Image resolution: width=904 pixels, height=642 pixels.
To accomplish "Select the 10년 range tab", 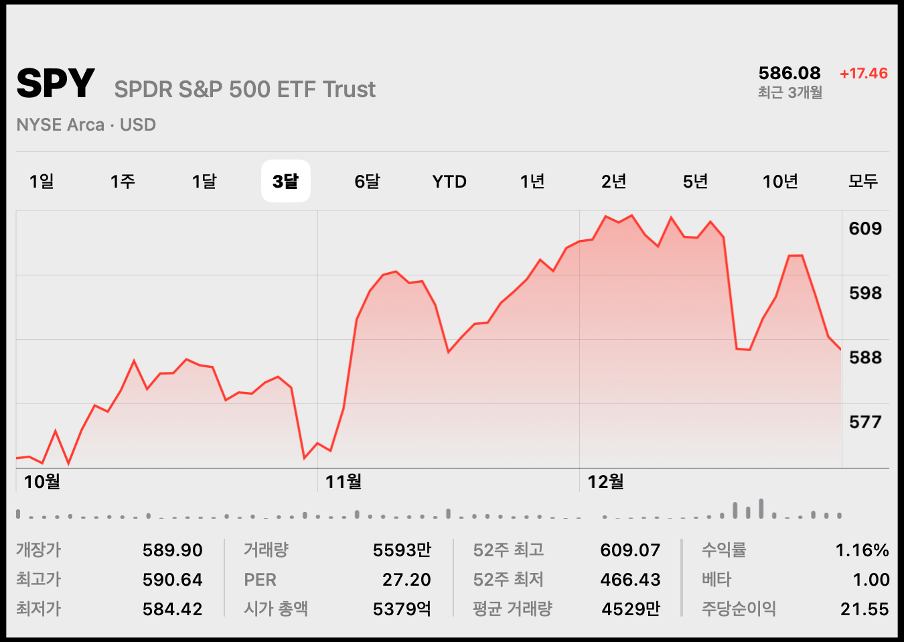I will click(780, 181).
